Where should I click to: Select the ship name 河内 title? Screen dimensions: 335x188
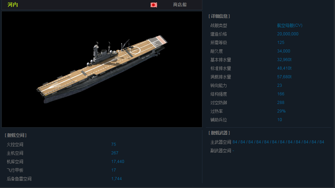click(13, 5)
